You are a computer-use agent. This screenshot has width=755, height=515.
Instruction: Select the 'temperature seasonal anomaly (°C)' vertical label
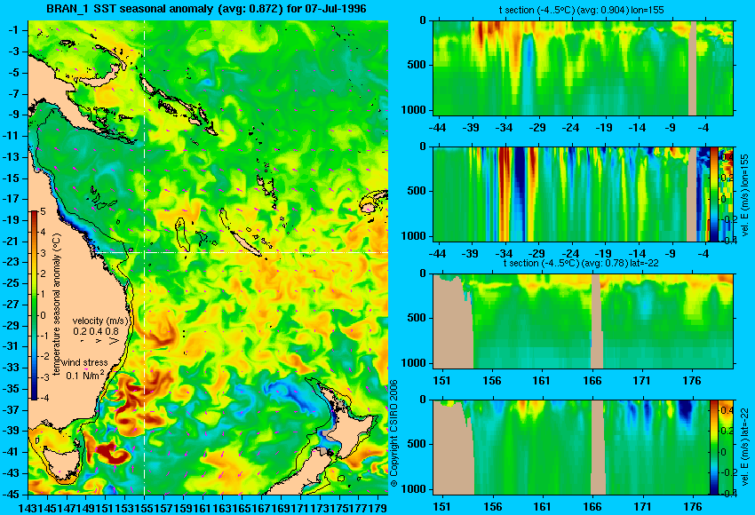point(57,305)
